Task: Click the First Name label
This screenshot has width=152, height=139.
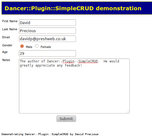Action: [10, 21]
